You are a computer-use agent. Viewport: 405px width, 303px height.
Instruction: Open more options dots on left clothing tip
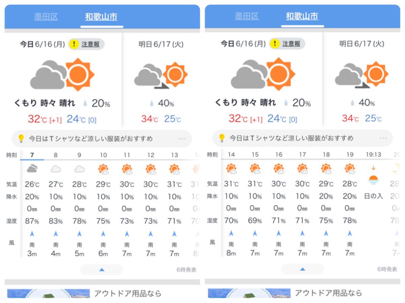point(183,139)
